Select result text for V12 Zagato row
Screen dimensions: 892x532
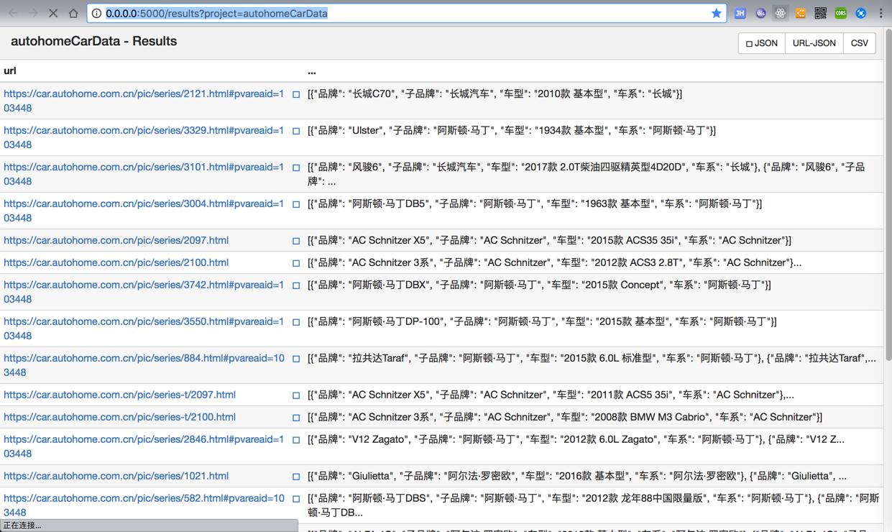click(576, 439)
